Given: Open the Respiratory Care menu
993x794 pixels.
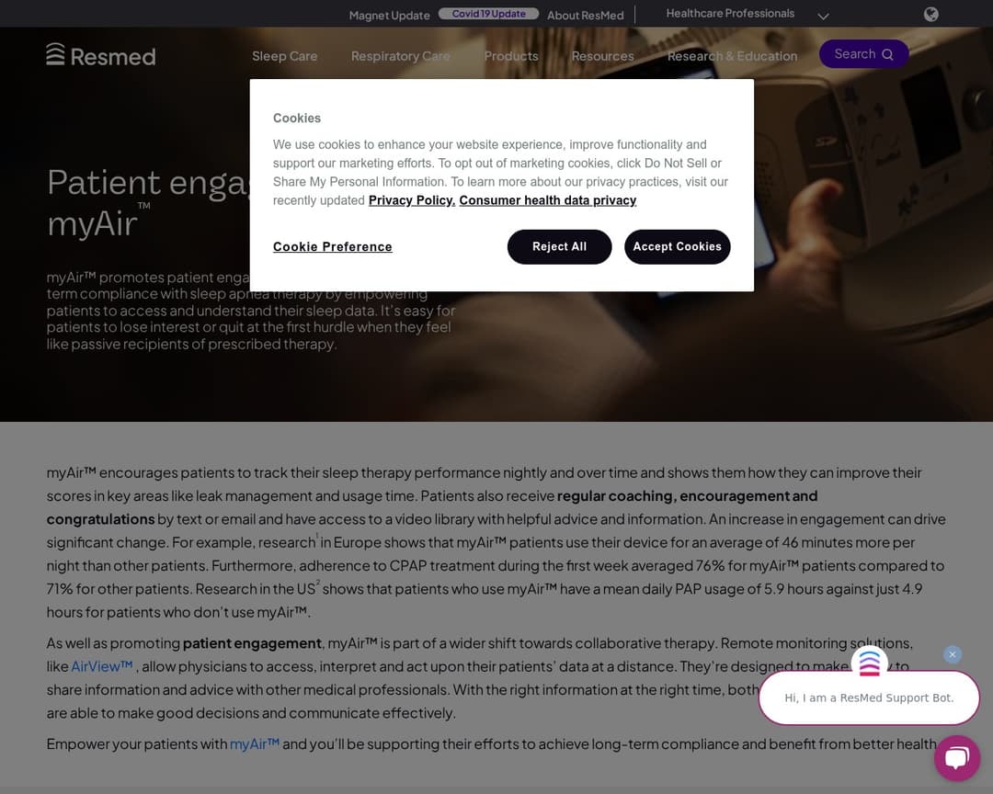Looking at the screenshot, I should coord(400,56).
